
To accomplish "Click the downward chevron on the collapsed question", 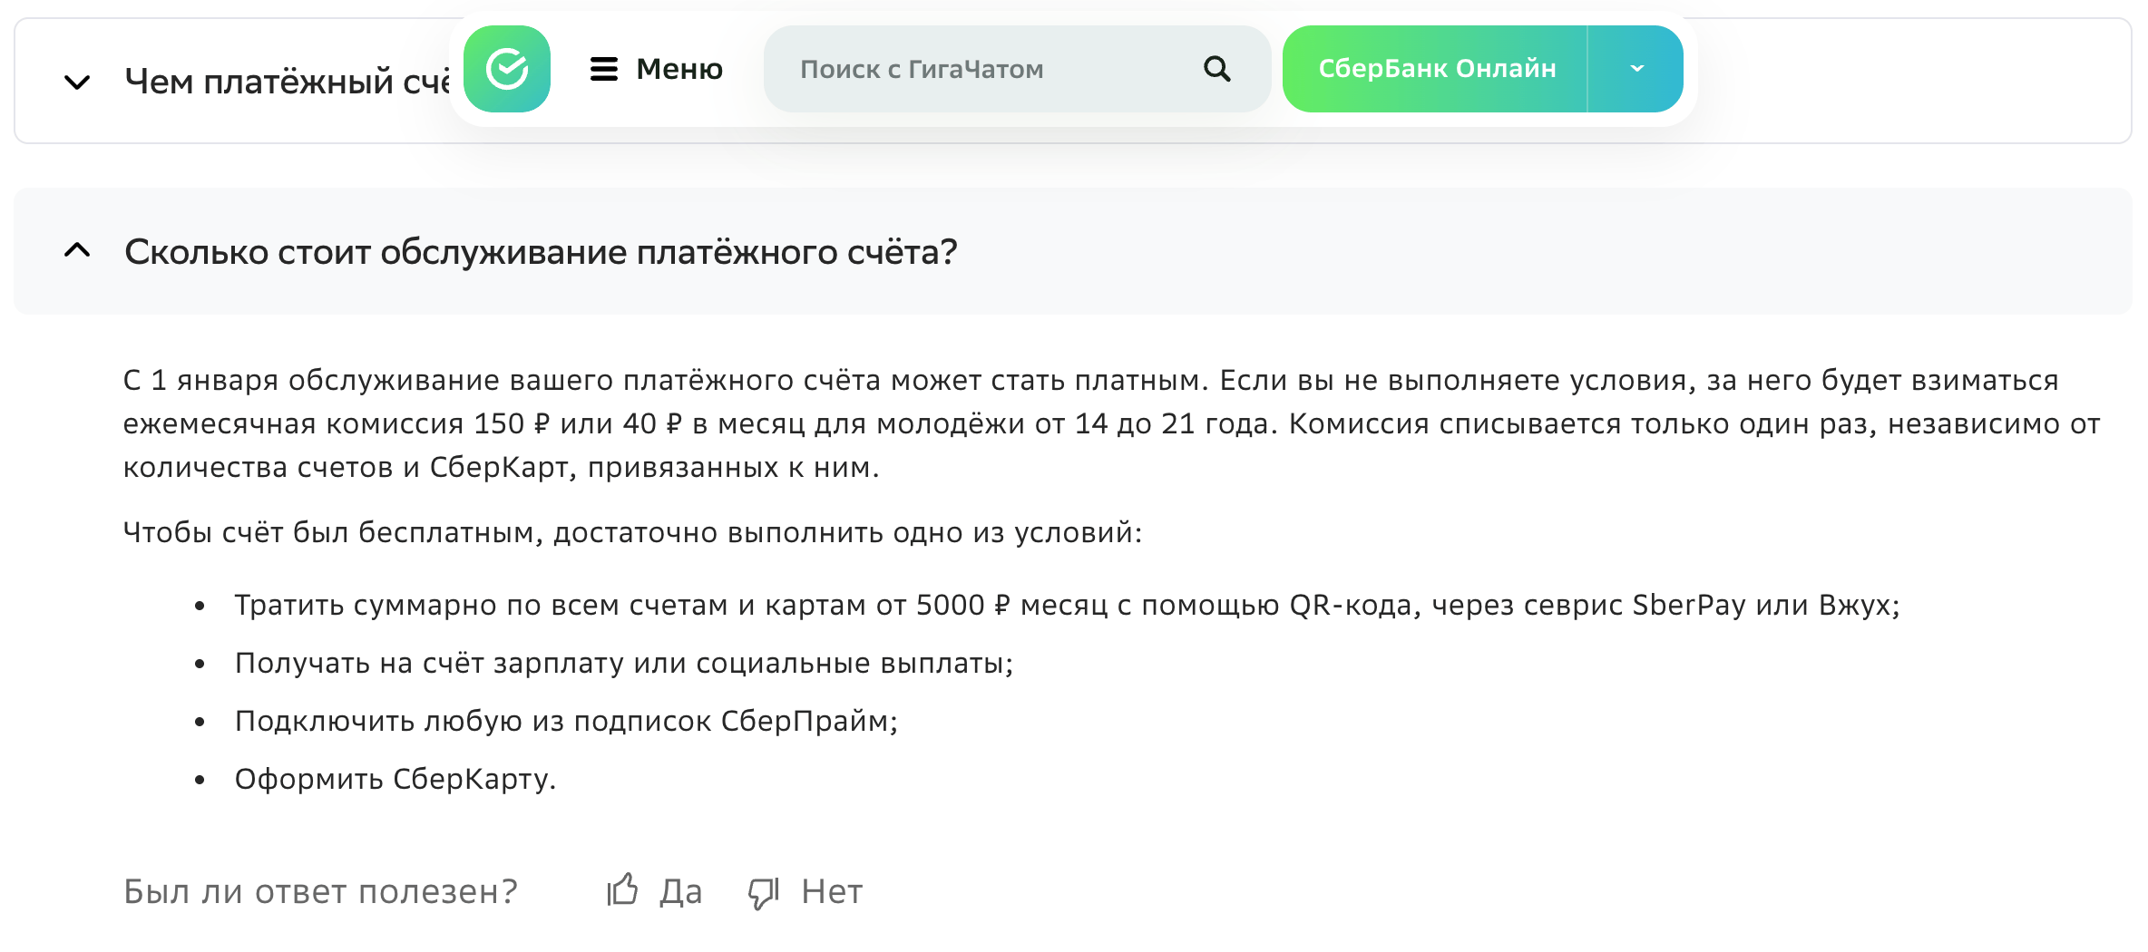I will pyautogui.click(x=77, y=82).
